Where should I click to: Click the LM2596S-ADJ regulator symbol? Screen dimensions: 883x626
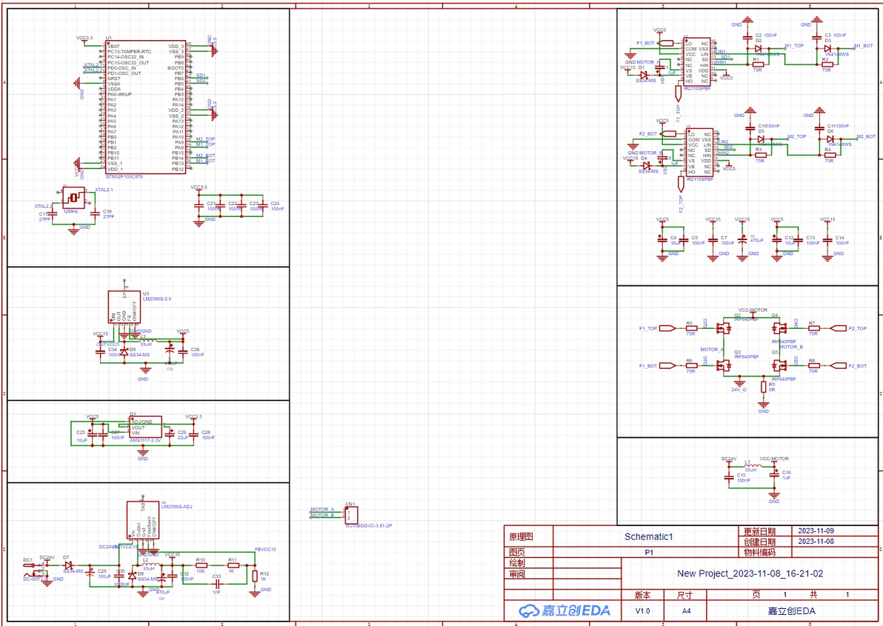(x=143, y=519)
